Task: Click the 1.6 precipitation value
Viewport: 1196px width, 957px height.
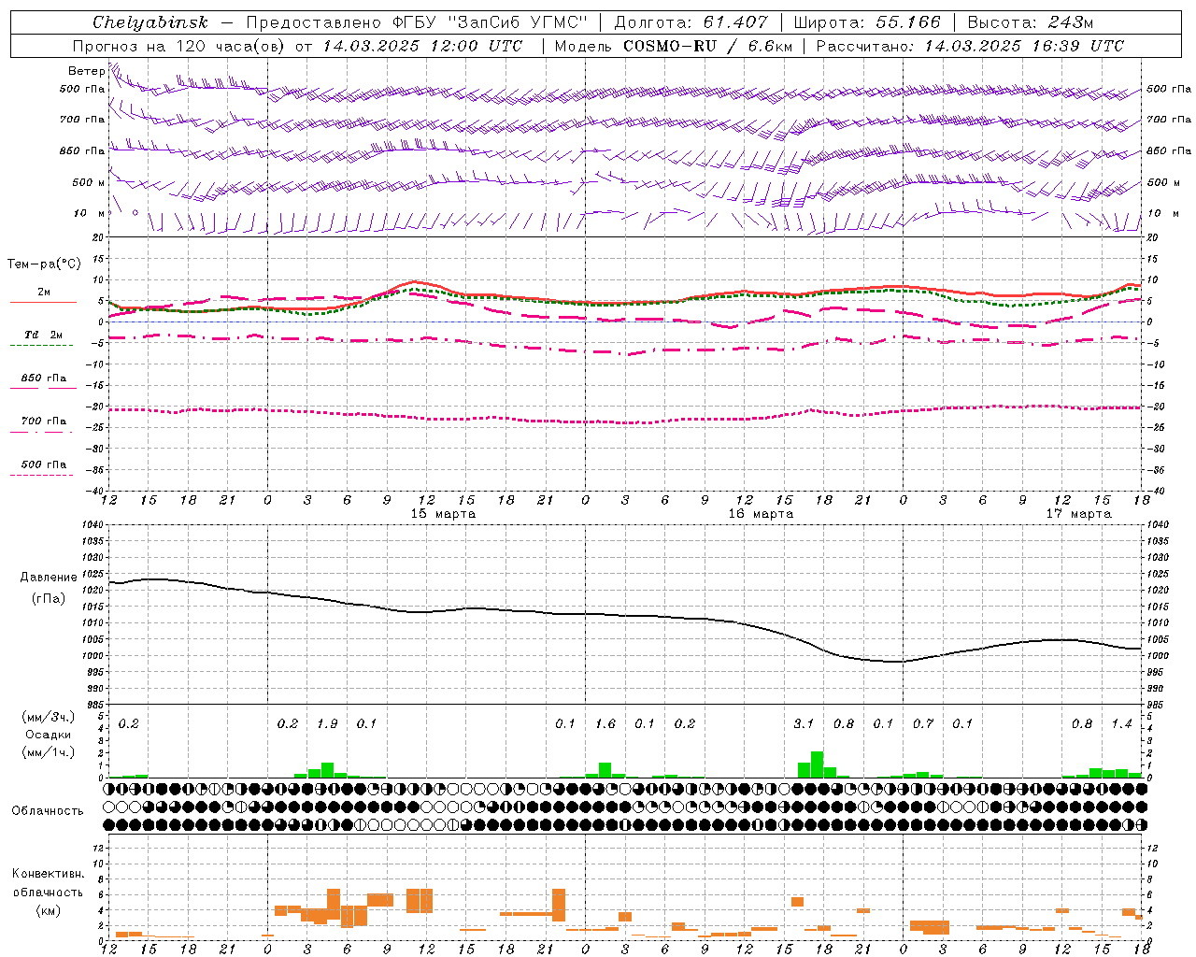Action: point(605,723)
